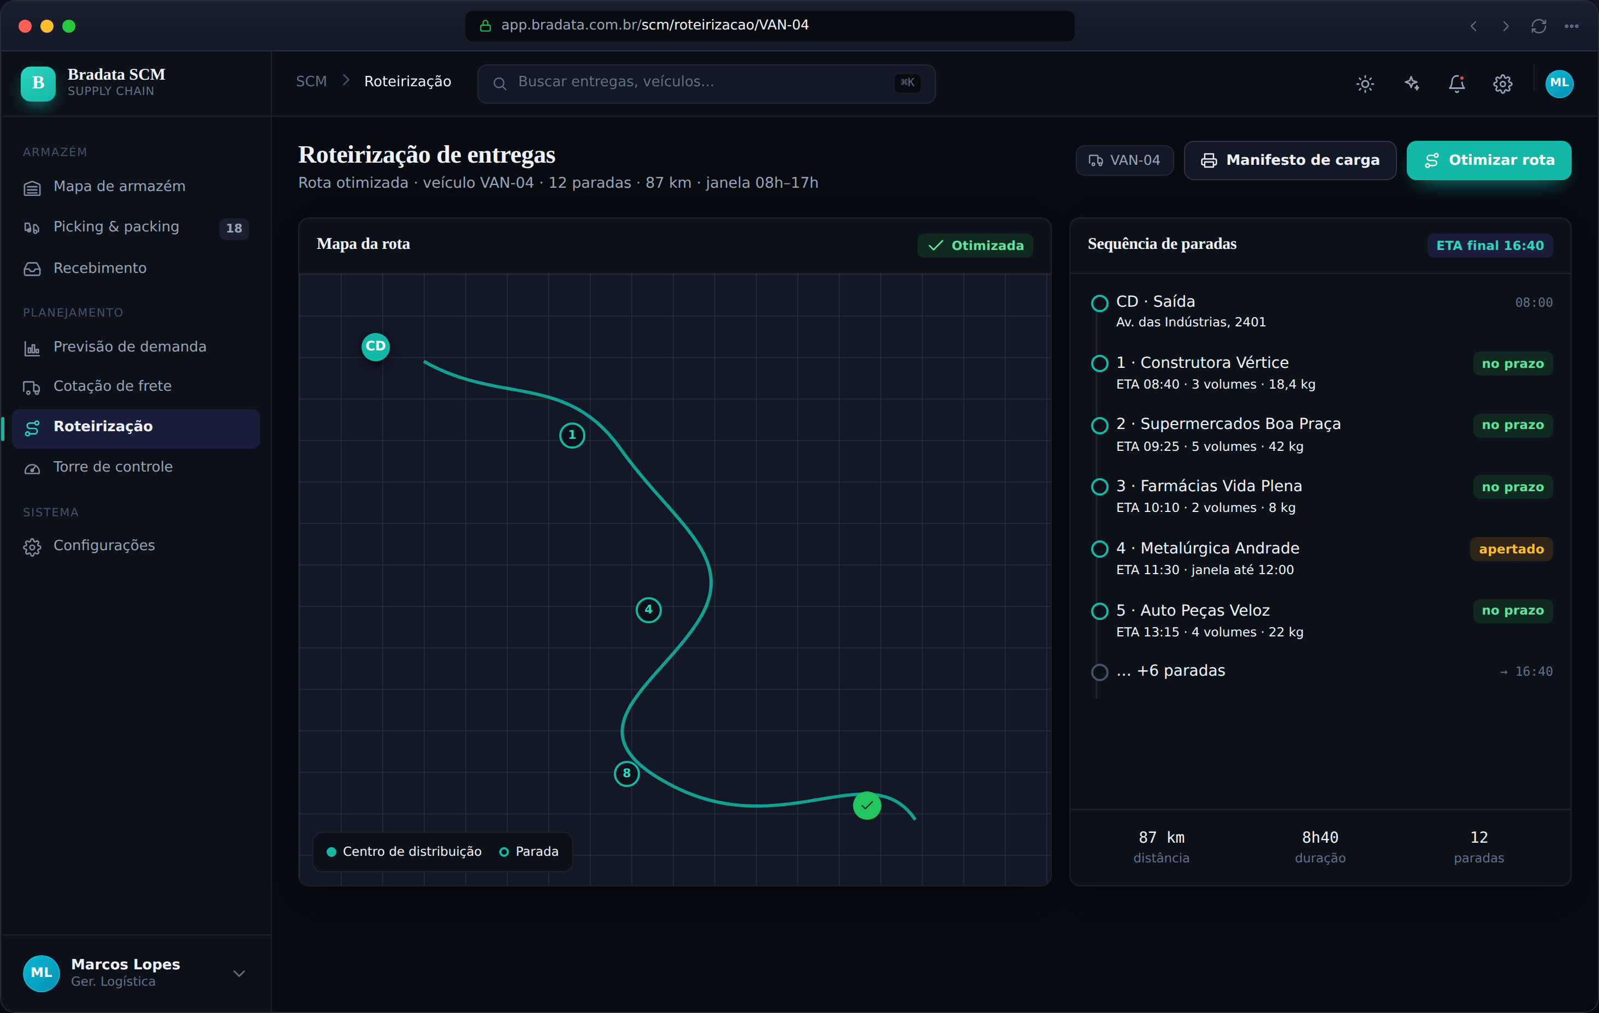Click the 87 km distância stat
The image size is (1599, 1013).
(1160, 847)
